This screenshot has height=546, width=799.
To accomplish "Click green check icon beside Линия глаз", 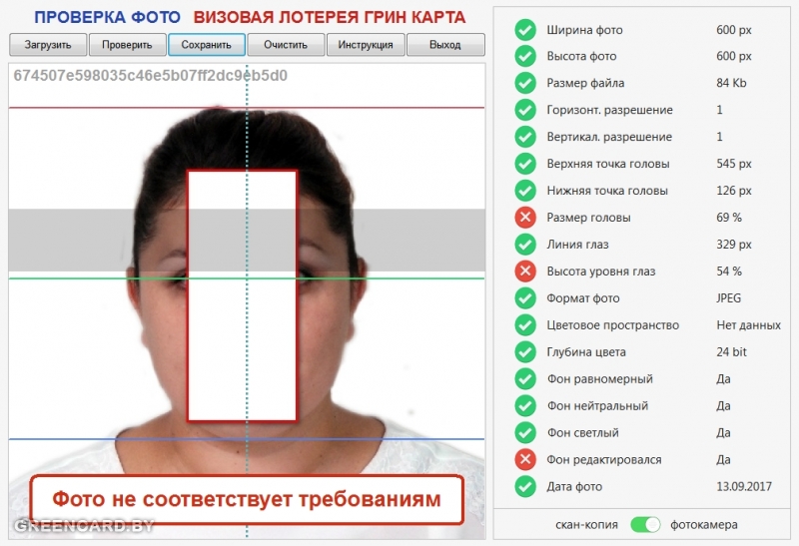I will (525, 245).
